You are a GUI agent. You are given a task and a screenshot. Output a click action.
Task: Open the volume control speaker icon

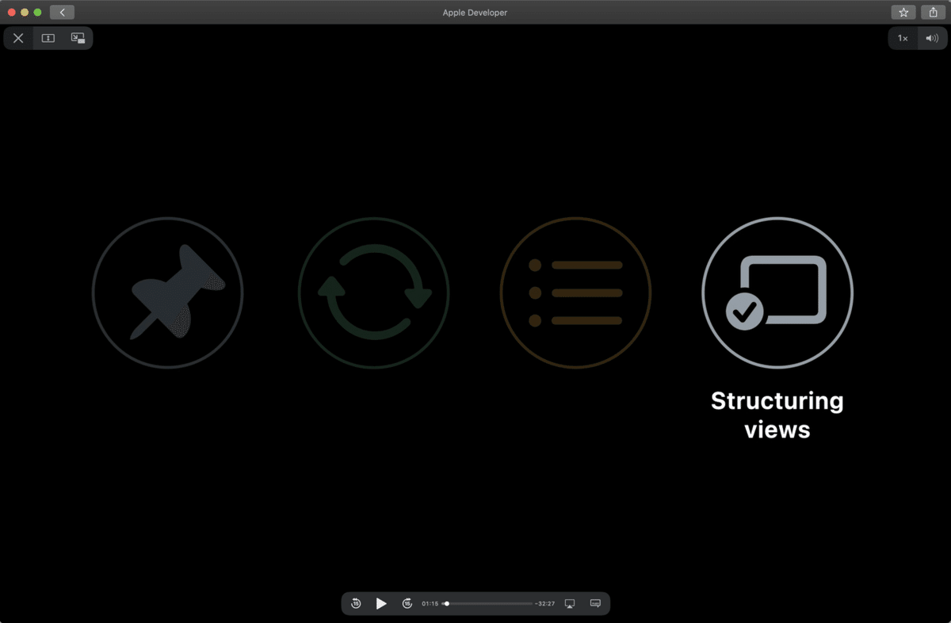click(x=931, y=38)
